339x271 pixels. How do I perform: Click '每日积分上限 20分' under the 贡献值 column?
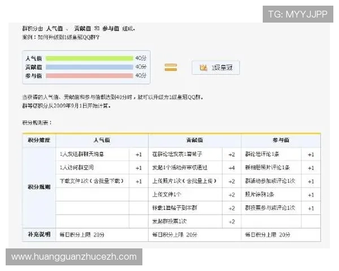pos(175,235)
